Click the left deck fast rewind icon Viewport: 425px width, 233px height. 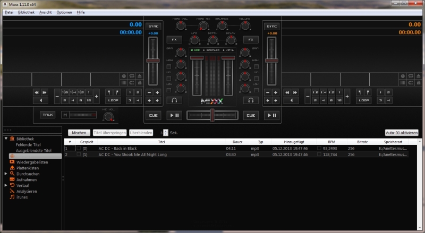37,92
